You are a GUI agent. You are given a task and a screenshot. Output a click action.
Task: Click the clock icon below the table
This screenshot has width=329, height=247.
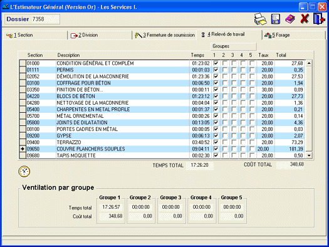(x=24, y=171)
